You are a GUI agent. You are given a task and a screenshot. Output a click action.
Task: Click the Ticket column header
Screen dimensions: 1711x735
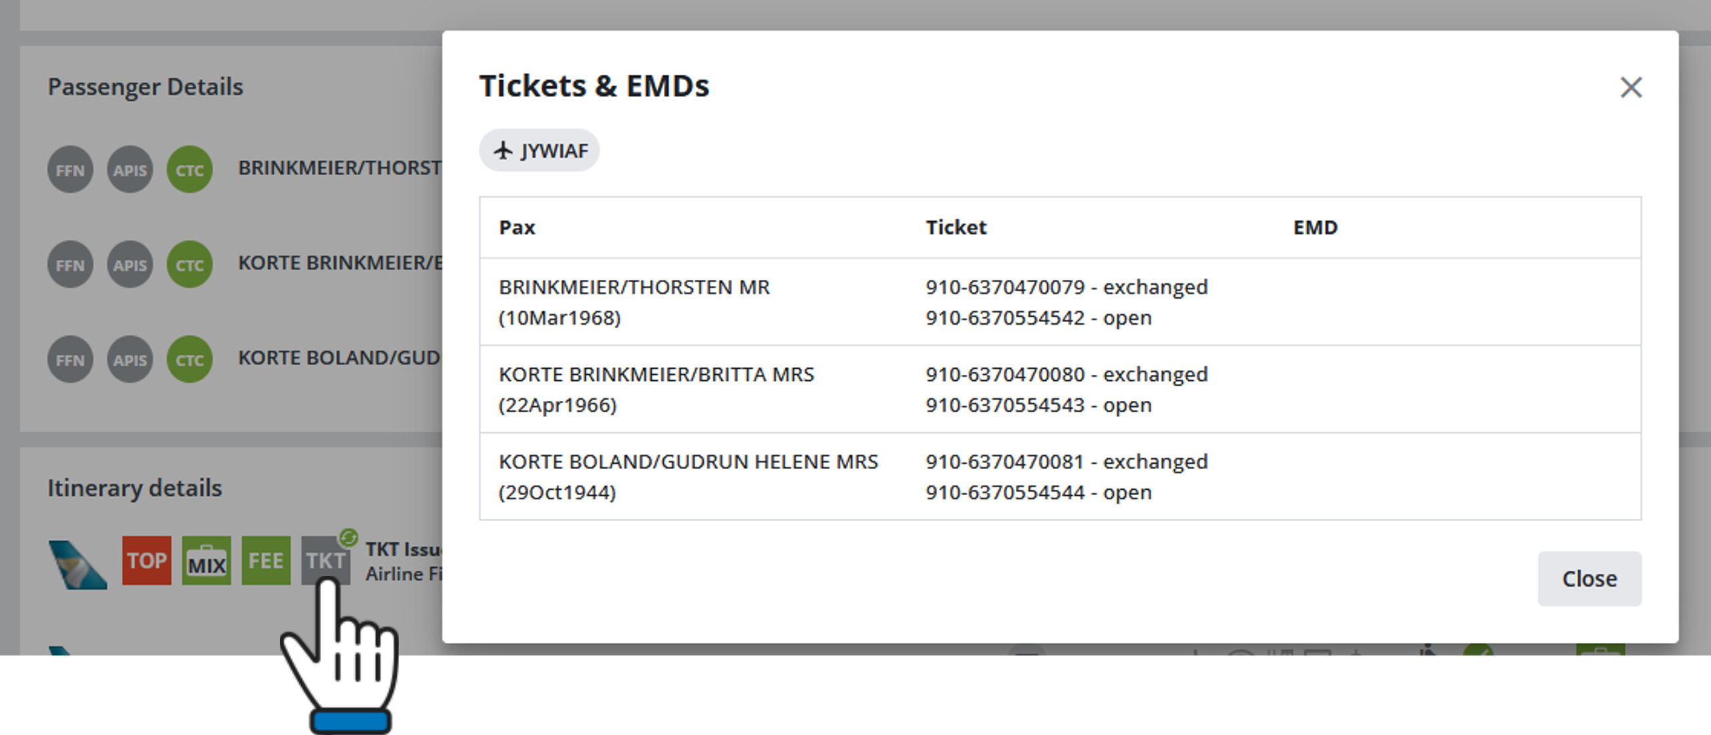pyautogui.click(x=956, y=228)
